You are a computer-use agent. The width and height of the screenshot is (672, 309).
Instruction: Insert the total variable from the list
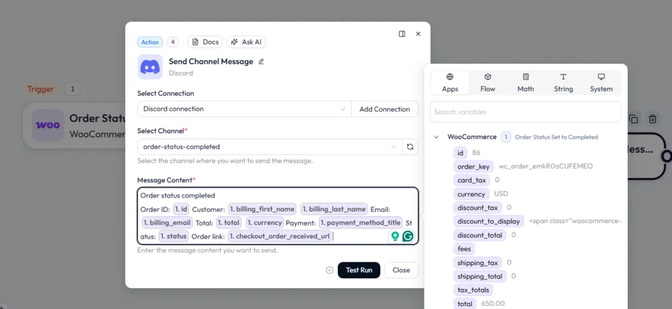(465, 304)
